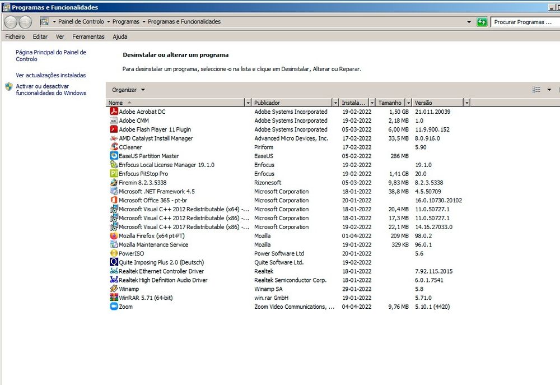The image size is (560, 385).
Task: Click the Visual C++ 2017 Redistributable (x86) icon
Action: point(114,226)
